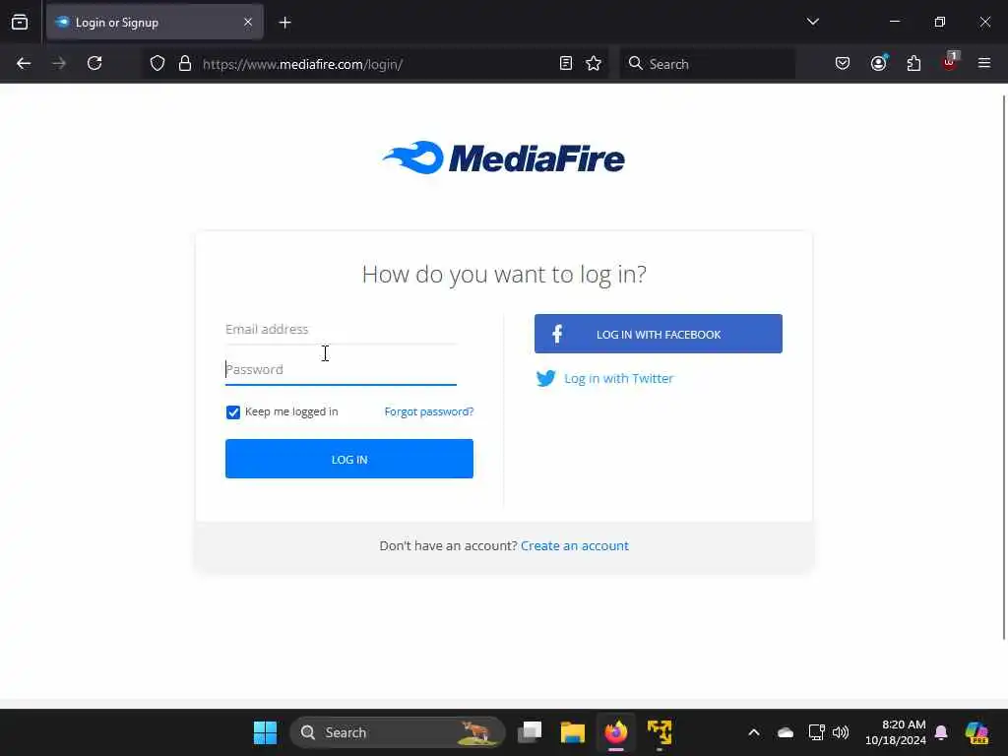Open the Pocket save icon
The height and width of the screenshot is (756, 1008).
click(843, 63)
